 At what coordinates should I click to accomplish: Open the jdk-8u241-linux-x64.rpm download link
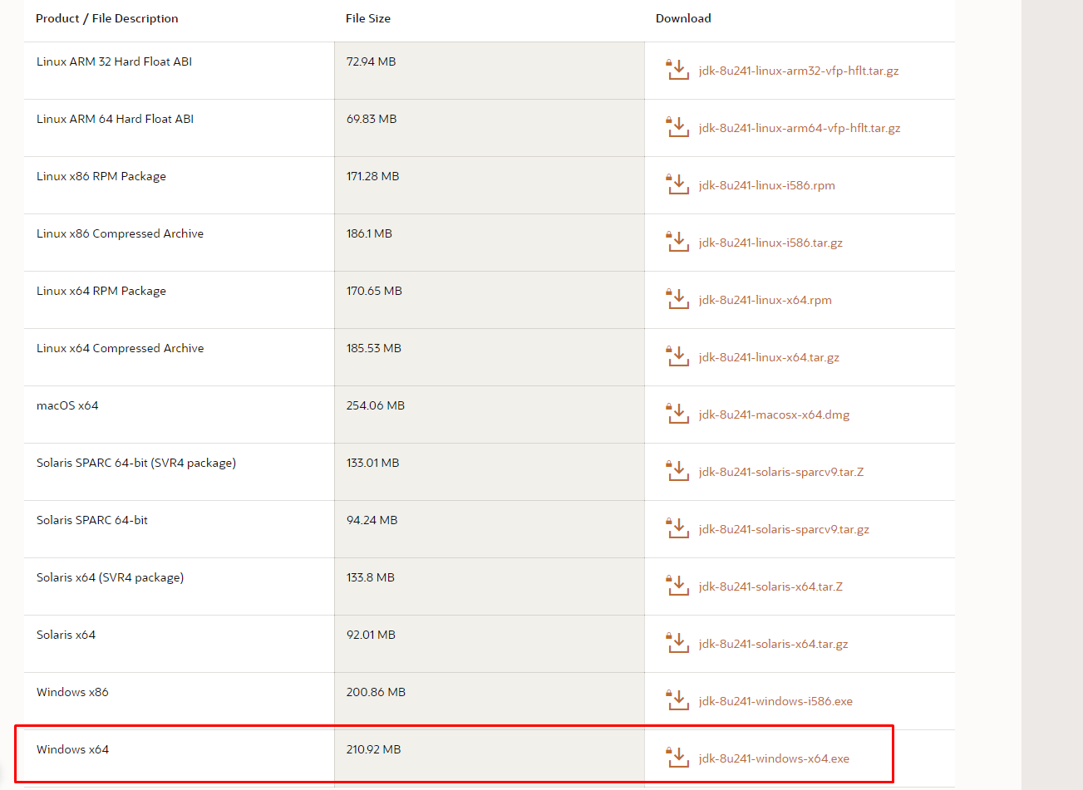tap(765, 300)
